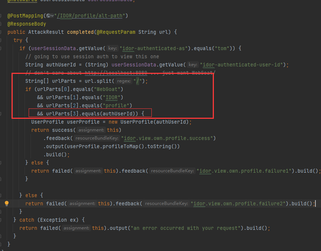Click the AttackResult return type

pyautogui.click(x=46, y=32)
